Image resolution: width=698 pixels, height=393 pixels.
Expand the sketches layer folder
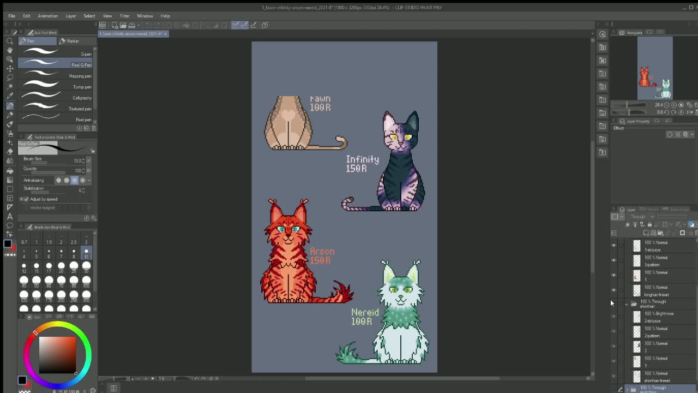pyautogui.click(x=627, y=390)
